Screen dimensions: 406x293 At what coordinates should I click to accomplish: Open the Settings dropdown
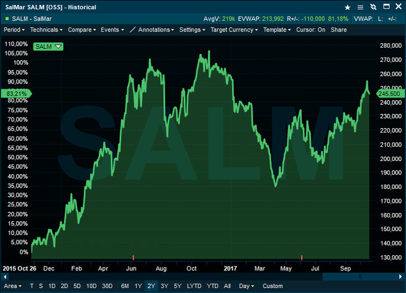(x=192, y=30)
